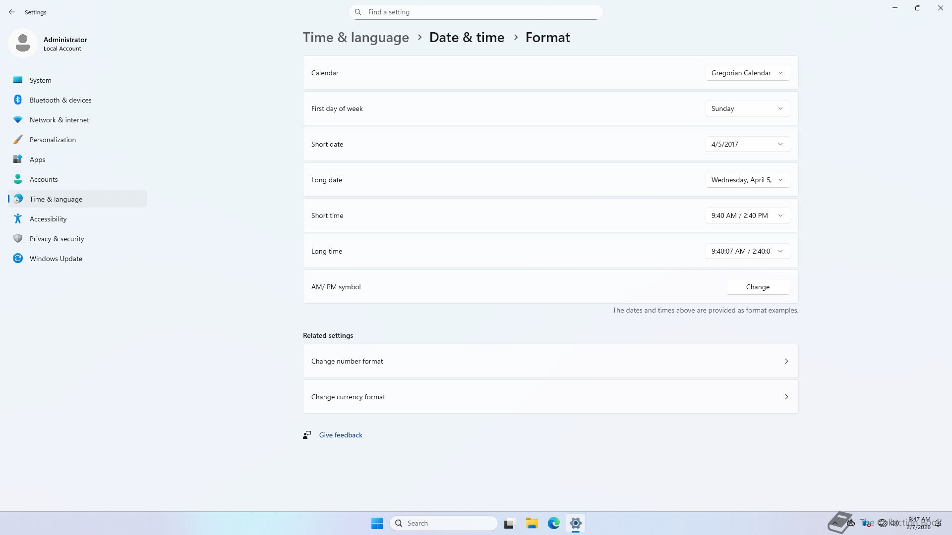Go to Network & internet section
This screenshot has width=952, height=535.
(59, 120)
